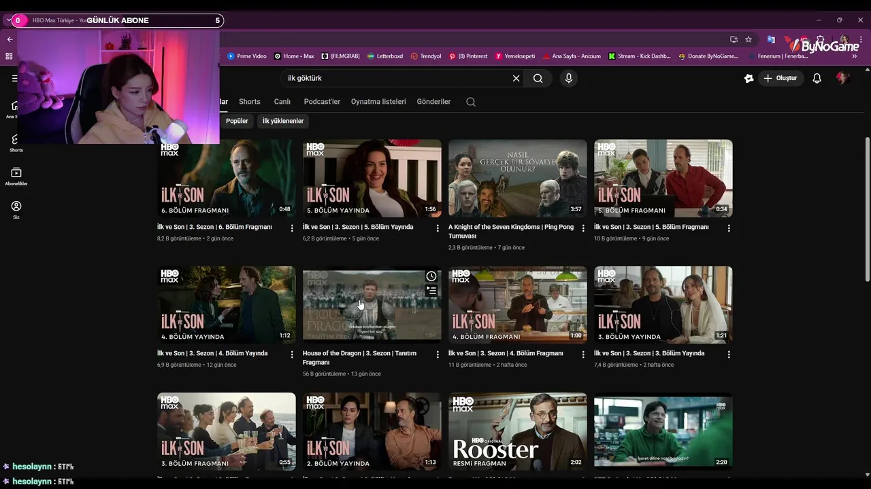The height and width of the screenshot is (489, 871).
Task: Switch to the Podcast'ler tab
Action: click(322, 102)
